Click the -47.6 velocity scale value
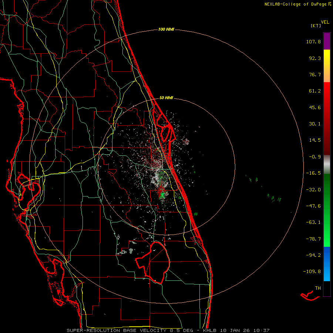Viewport: 333px width, 333px height. [313, 206]
